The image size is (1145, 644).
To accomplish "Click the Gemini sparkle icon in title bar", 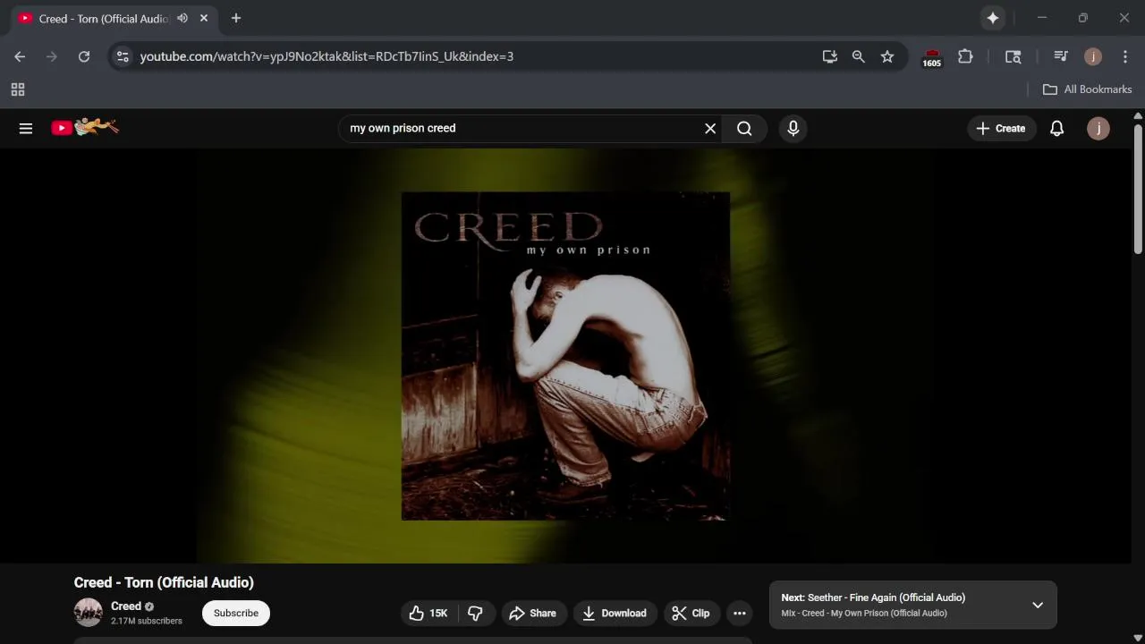I will 993,18.
